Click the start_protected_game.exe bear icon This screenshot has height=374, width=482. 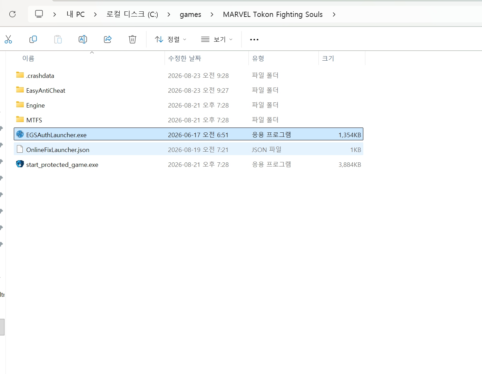click(20, 164)
